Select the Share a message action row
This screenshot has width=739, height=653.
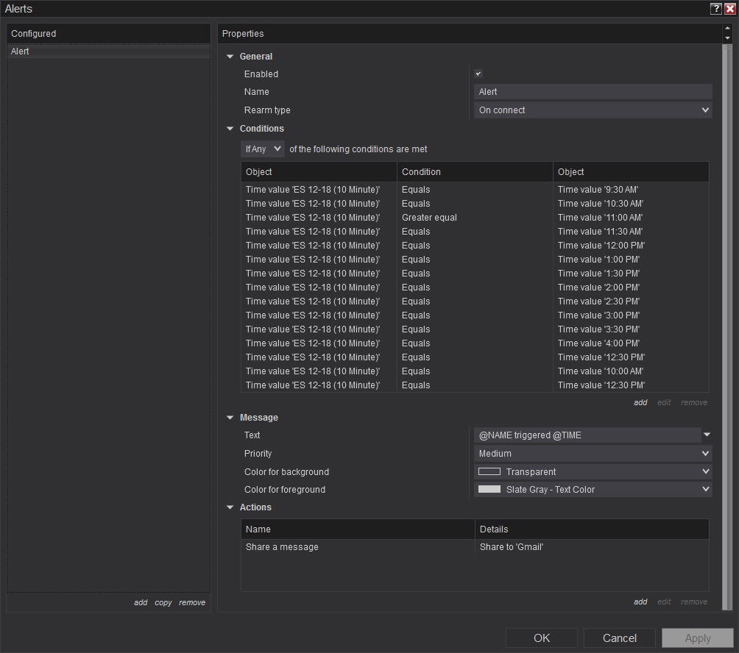(475, 547)
